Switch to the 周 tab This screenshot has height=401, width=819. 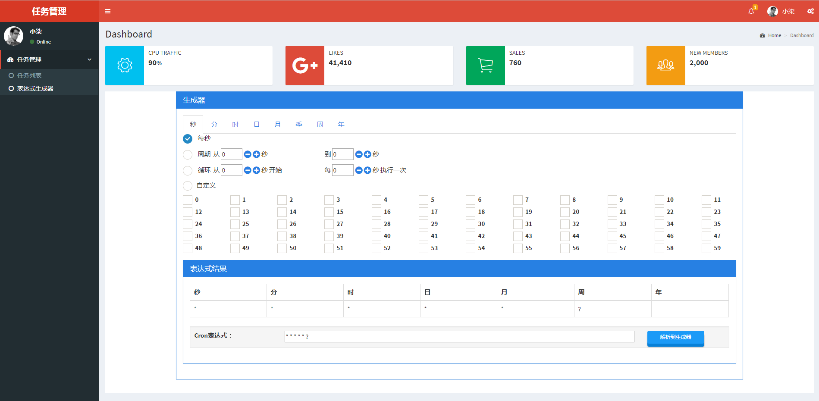320,125
